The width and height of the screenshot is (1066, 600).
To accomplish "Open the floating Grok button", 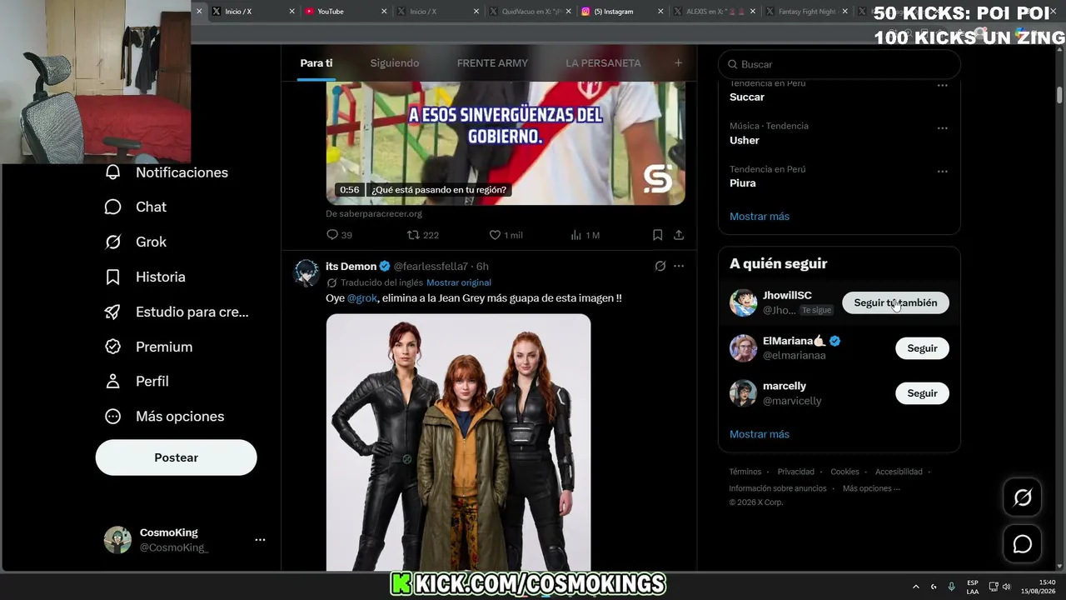I will pos(1022,497).
